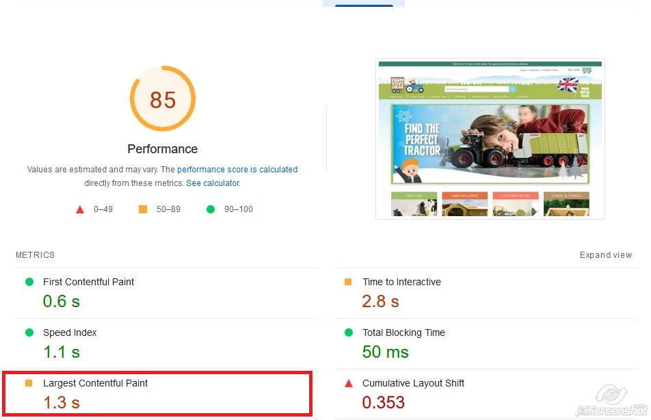
Task: Click the First Contentful Paint value 0.6 s
Action: click(62, 301)
